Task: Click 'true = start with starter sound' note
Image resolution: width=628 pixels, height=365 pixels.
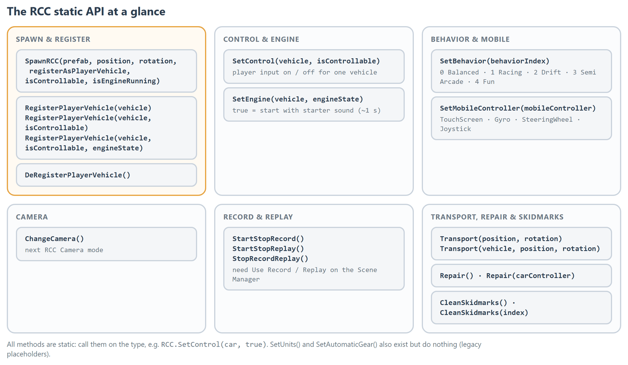Action: coord(306,110)
